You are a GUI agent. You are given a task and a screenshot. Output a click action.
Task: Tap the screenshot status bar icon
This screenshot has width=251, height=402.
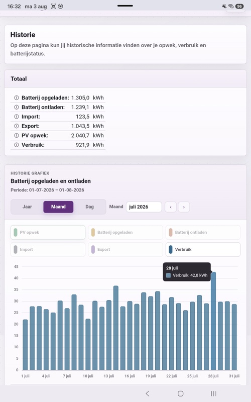[x=53, y=6]
